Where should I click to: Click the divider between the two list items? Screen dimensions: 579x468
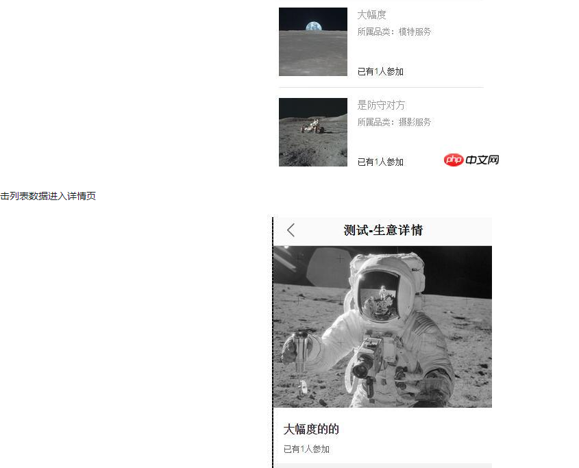(x=381, y=88)
